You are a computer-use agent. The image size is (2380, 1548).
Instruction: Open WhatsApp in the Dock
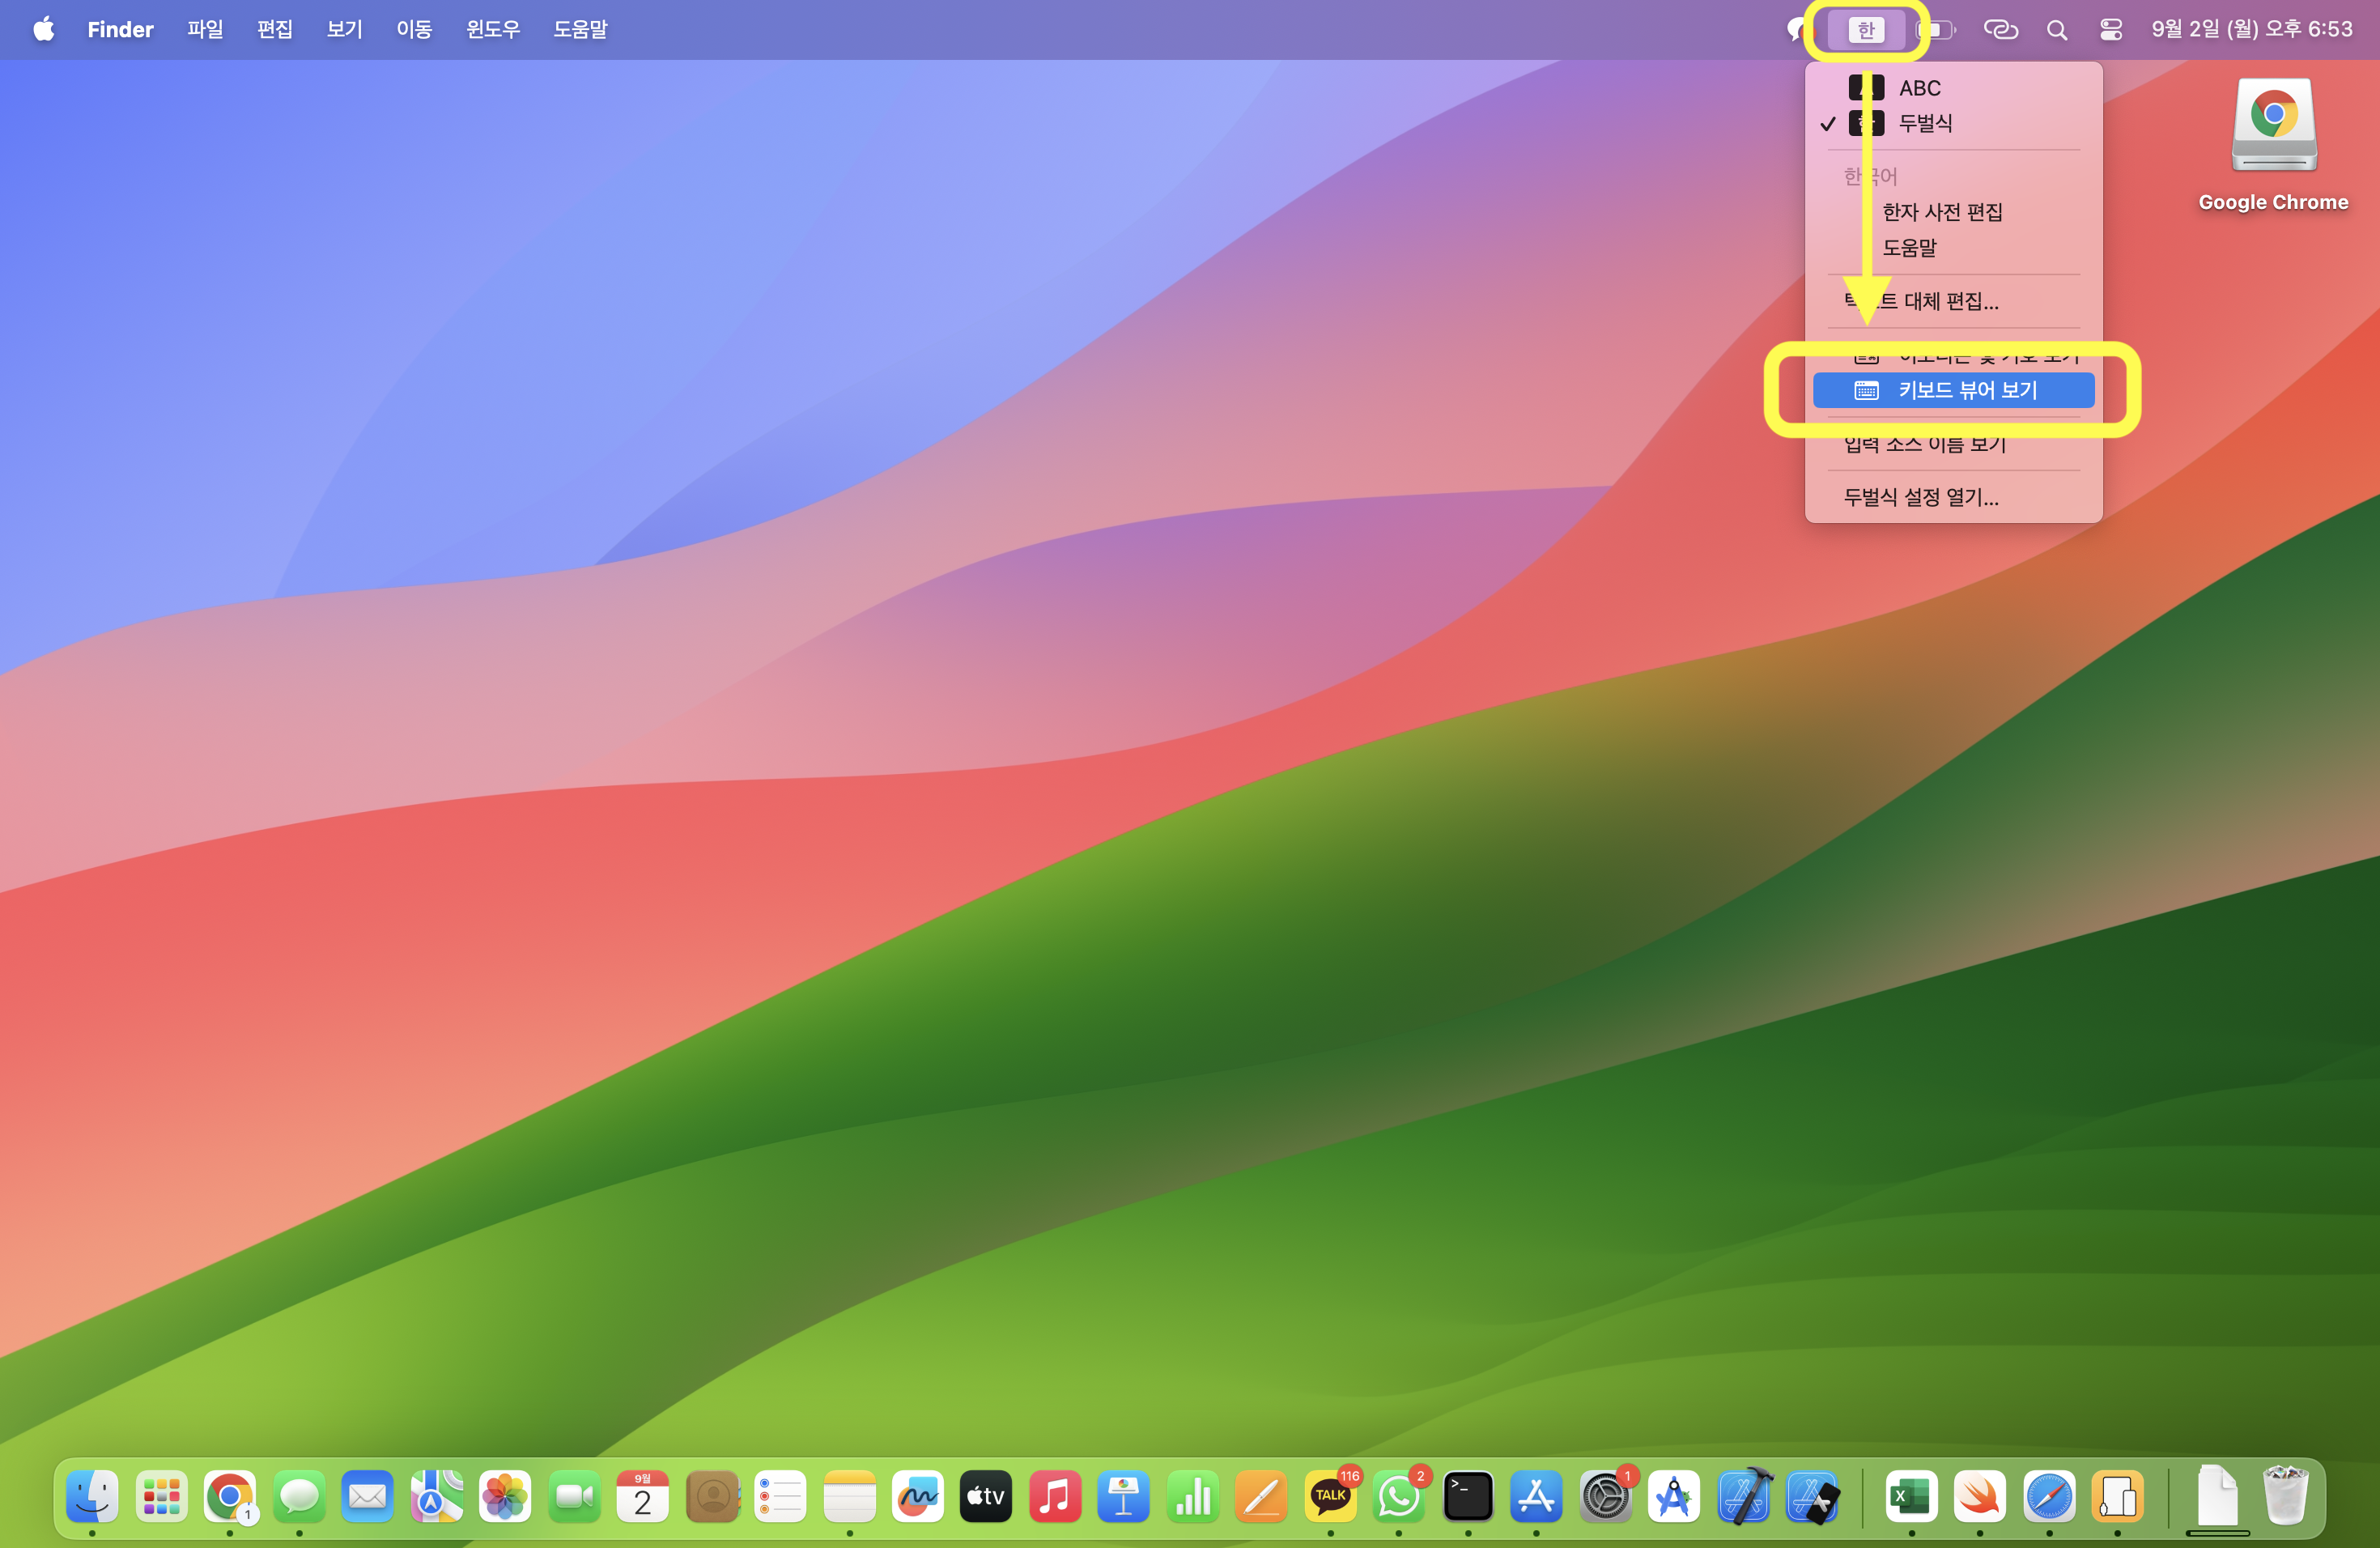tap(1398, 1497)
